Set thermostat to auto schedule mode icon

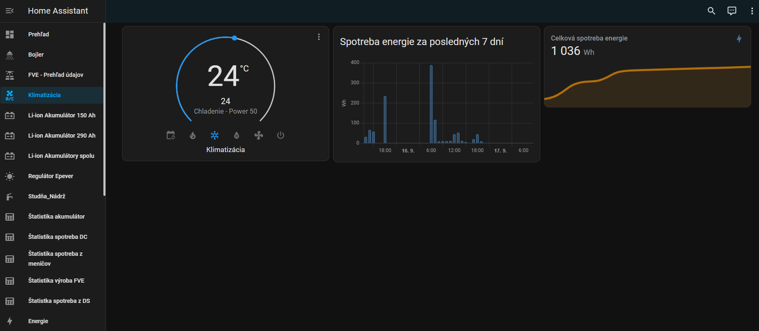(x=171, y=135)
